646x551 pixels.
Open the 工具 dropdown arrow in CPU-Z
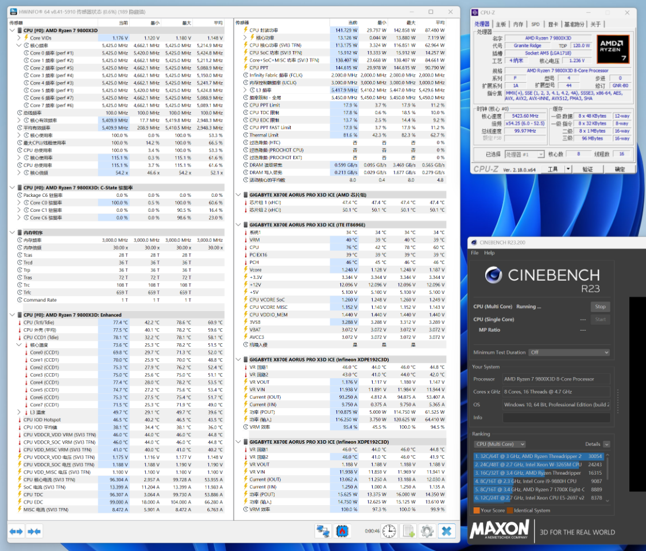pos(568,169)
